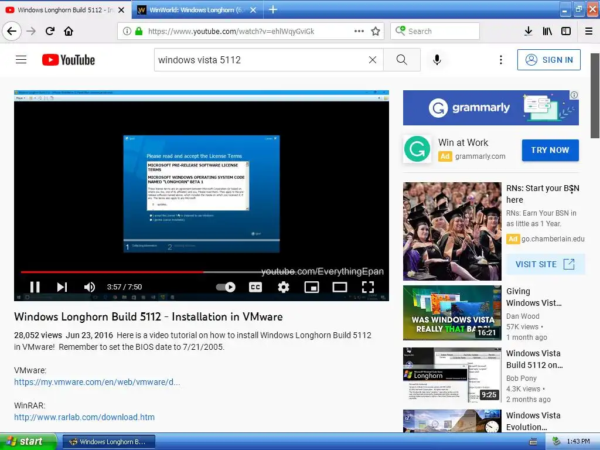This screenshot has width=600, height=450.
Task: Open ad options dots beside RNs BSN
Action: pos(572,190)
